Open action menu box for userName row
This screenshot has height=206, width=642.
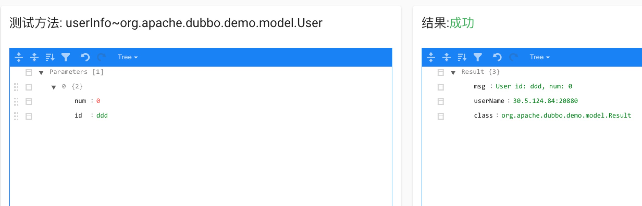pos(441,102)
